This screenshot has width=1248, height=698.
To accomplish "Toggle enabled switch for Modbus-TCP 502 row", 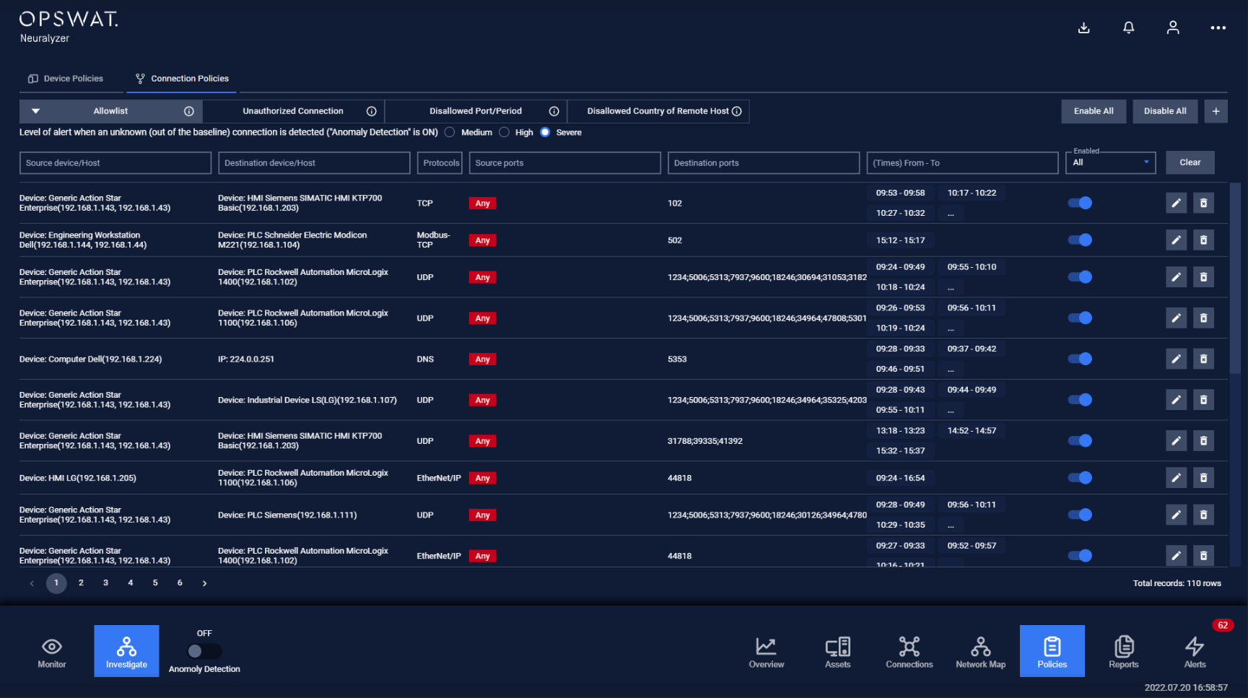I will coord(1080,240).
